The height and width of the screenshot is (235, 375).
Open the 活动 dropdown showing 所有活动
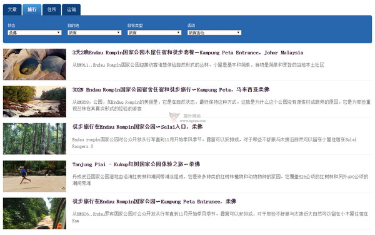(214, 32)
